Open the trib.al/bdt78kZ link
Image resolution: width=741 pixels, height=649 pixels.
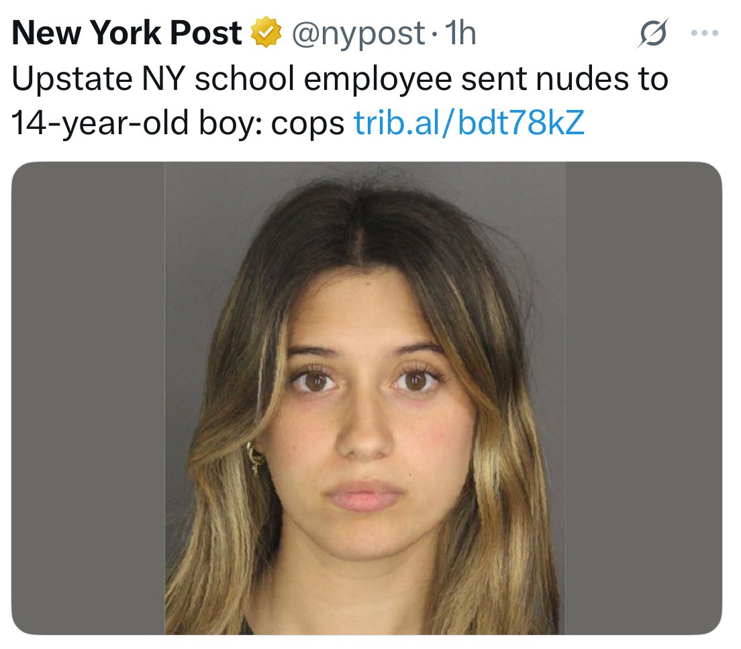468,122
